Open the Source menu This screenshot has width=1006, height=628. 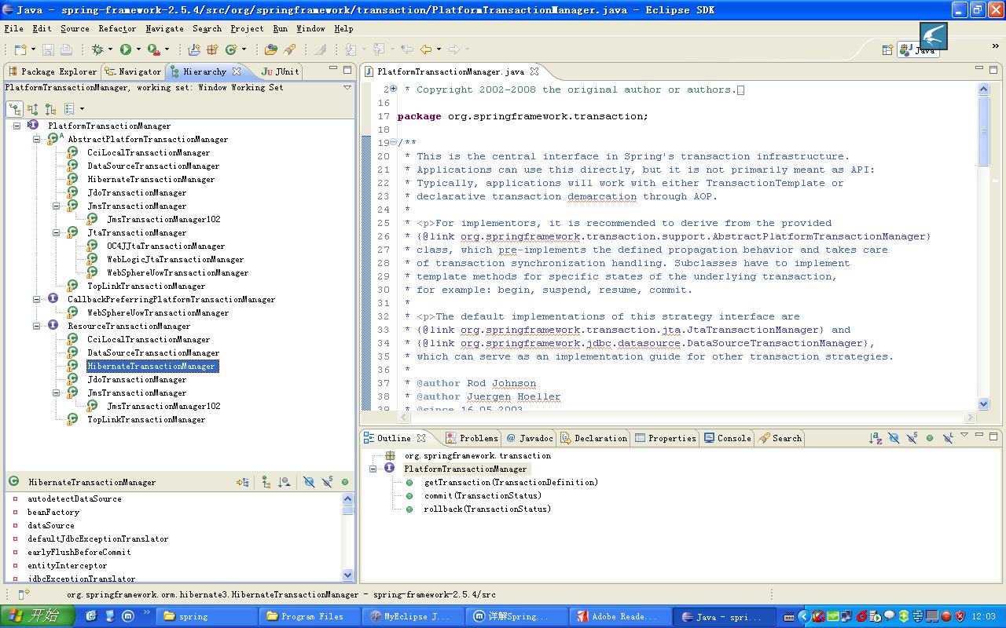[x=75, y=28]
